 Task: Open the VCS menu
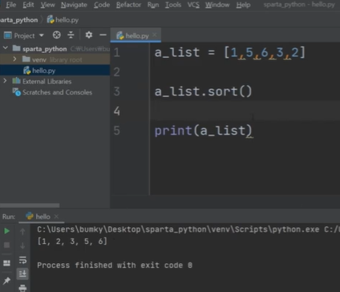[x=193, y=5]
